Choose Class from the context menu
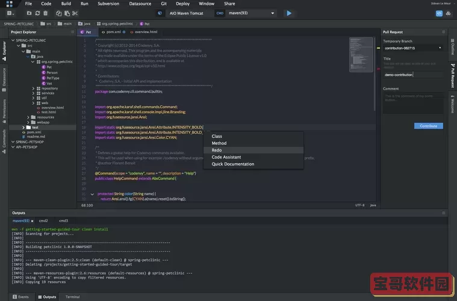 [253, 136]
